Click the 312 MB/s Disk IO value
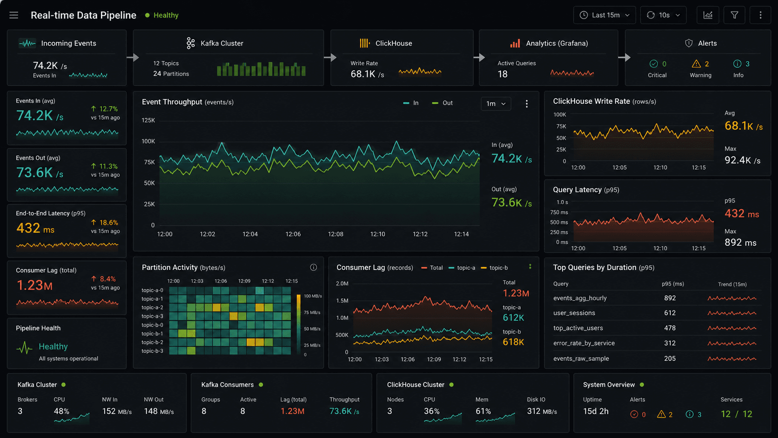Viewport: 778px width, 438px height. pos(542,411)
